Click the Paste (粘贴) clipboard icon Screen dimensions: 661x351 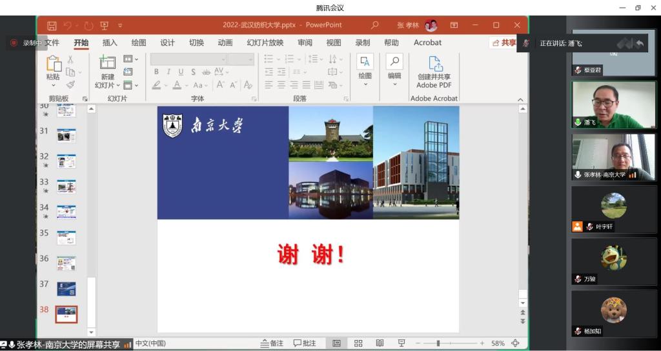(x=53, y=63)
